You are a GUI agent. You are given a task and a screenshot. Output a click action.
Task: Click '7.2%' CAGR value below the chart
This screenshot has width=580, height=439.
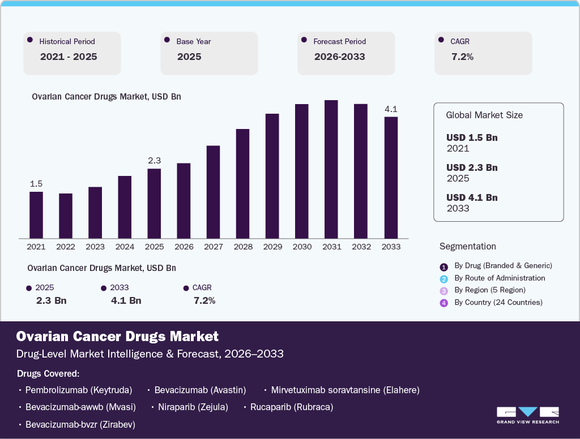point(204,300)
